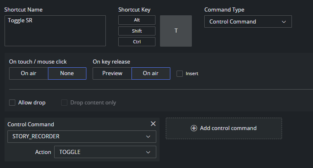Tick the Drop content only checkbox
This screenshot has width=313, height=168.
click(65, 102)
